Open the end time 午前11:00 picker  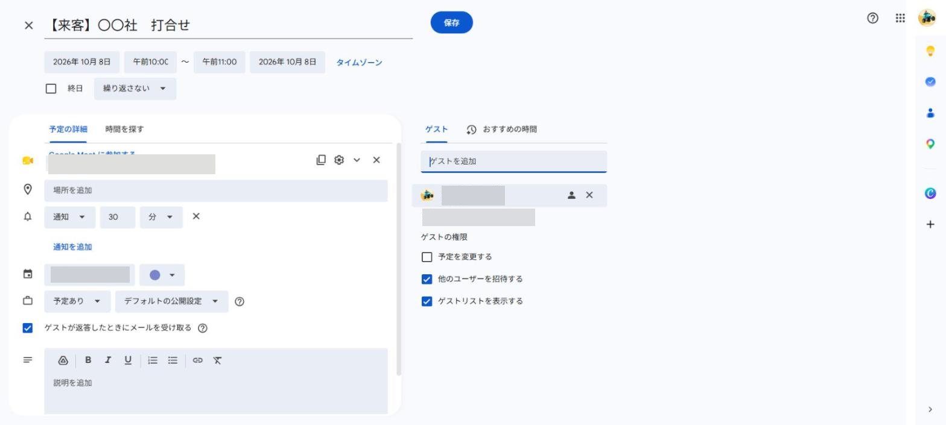coord(219,62)
